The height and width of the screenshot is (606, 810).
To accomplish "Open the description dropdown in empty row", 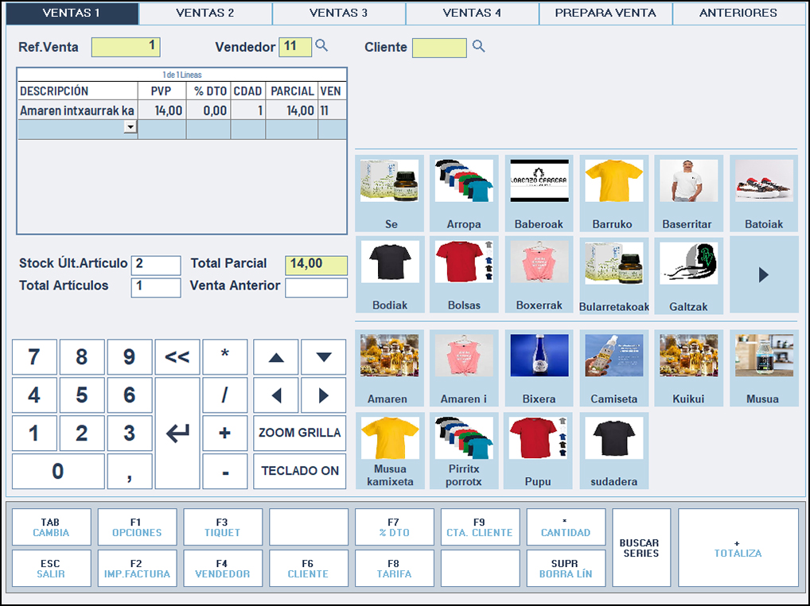I will [x=130, y=127].
